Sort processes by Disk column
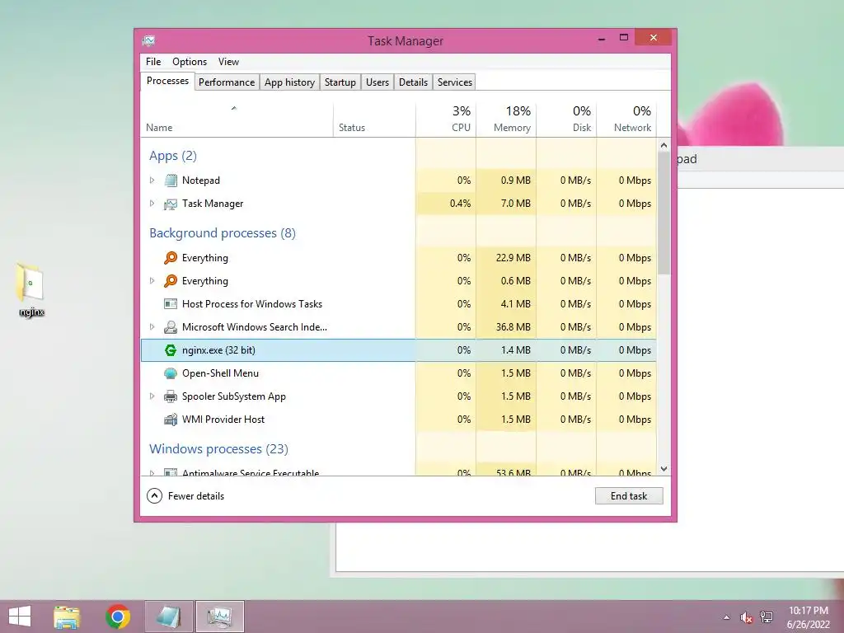The width and height of the screenshot is (844, 633). point(566,119)
